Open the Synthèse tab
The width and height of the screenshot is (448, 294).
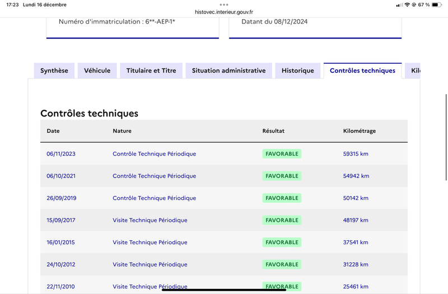click(x=54, y=71)
